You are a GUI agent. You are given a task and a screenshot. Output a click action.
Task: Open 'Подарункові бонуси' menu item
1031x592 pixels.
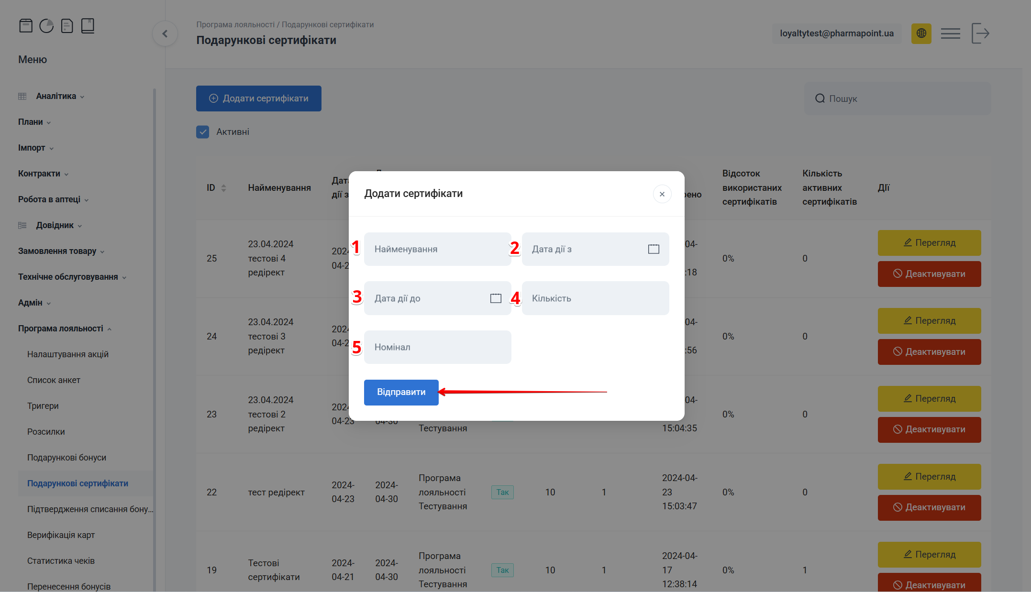click(x=67, y=458)
